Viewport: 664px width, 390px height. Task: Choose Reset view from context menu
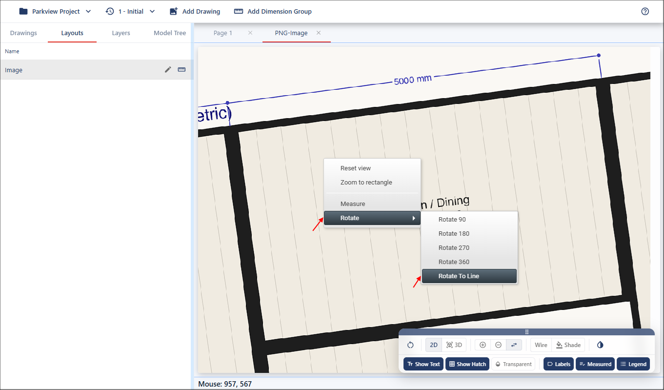tap(372, 168)
